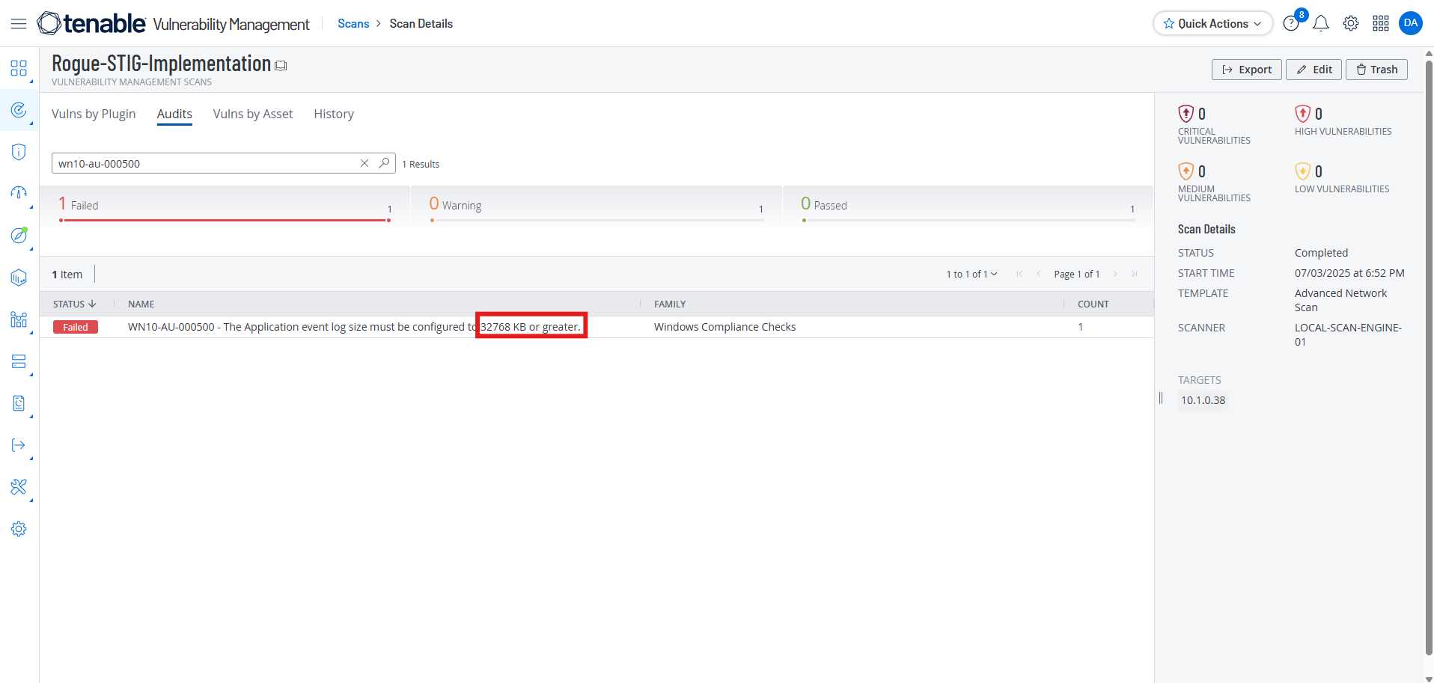The height and width of the screenshot is (683, 1434).
Task: Click the DA user avatar
Action: click(1411, 23)
